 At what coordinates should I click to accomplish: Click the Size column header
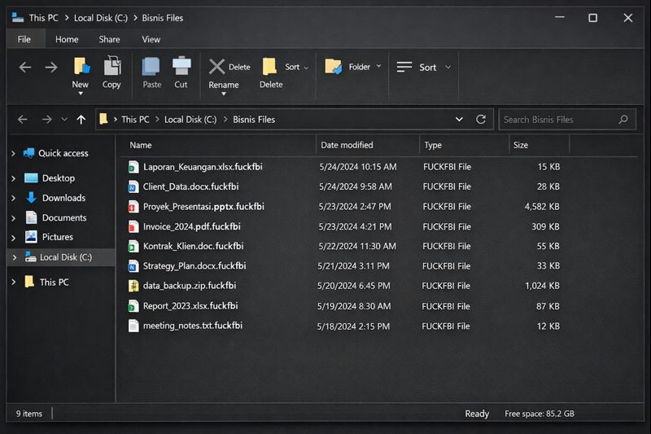pos(521,145)
